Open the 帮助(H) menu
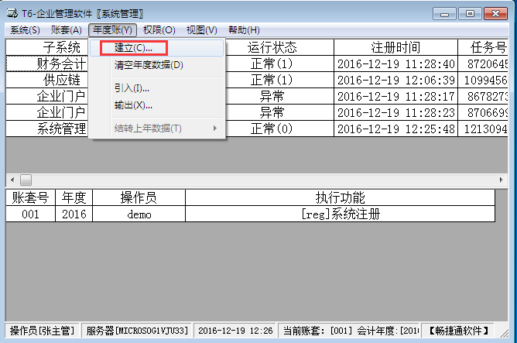 tap(243, 30)
